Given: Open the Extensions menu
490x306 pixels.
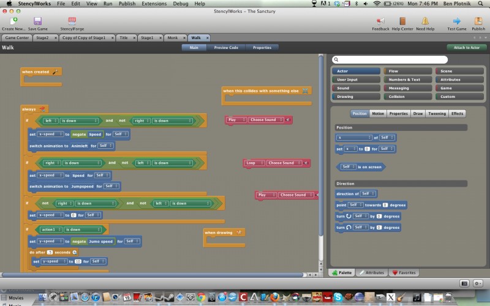Looking at the screenshot, I should coord(154,4).
